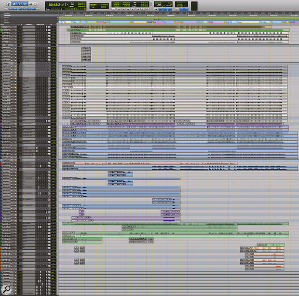The height and width of the screenshot is (296, 299).
Task: Click the I/O column header
Action: click(x=51, y=25)
